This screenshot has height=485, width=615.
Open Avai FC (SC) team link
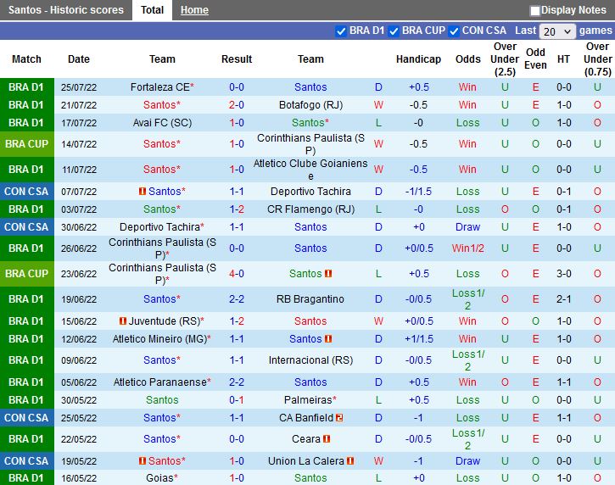click(162, 123)
